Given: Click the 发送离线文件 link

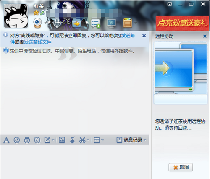Looking at the screenshot, I should [38, 42].
